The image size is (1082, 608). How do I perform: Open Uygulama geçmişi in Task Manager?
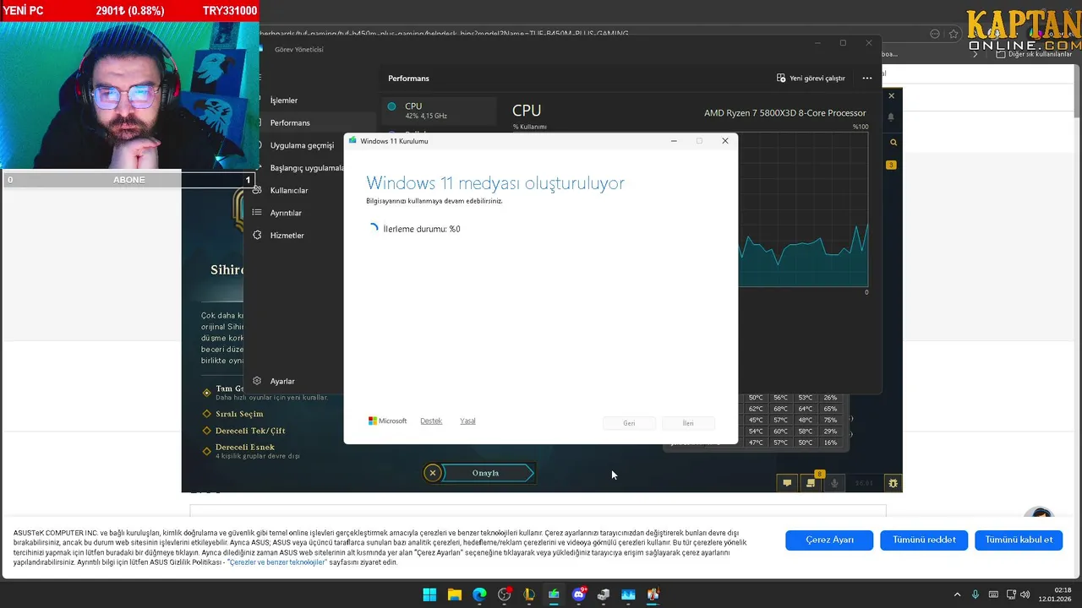tap(302, 145)
